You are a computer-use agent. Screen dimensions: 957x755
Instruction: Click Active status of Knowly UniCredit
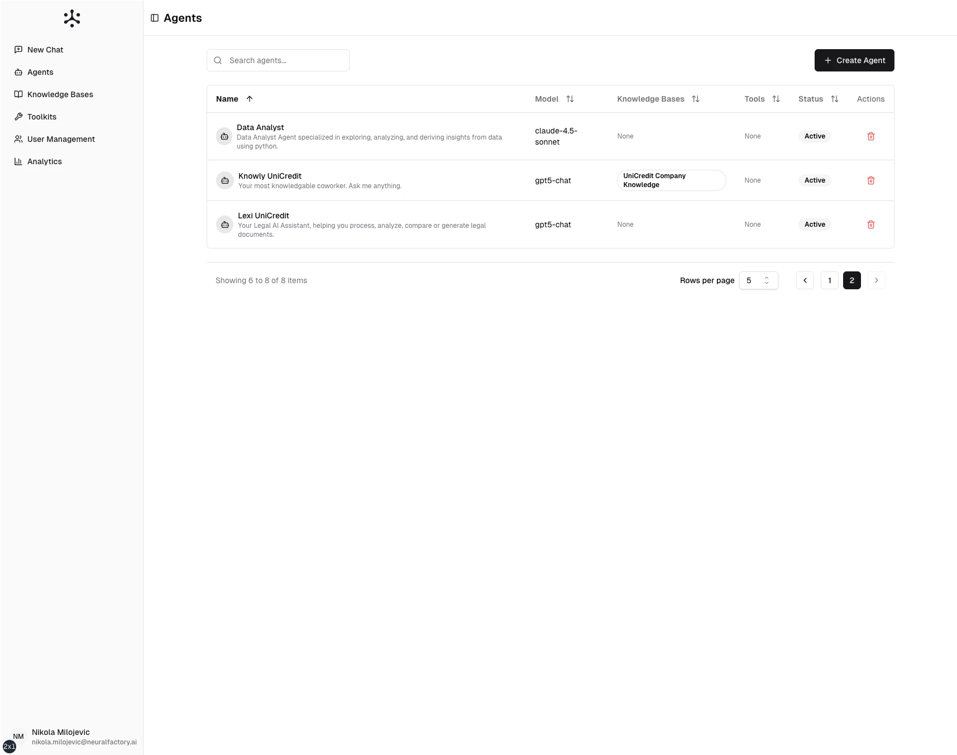pos(815,180)
